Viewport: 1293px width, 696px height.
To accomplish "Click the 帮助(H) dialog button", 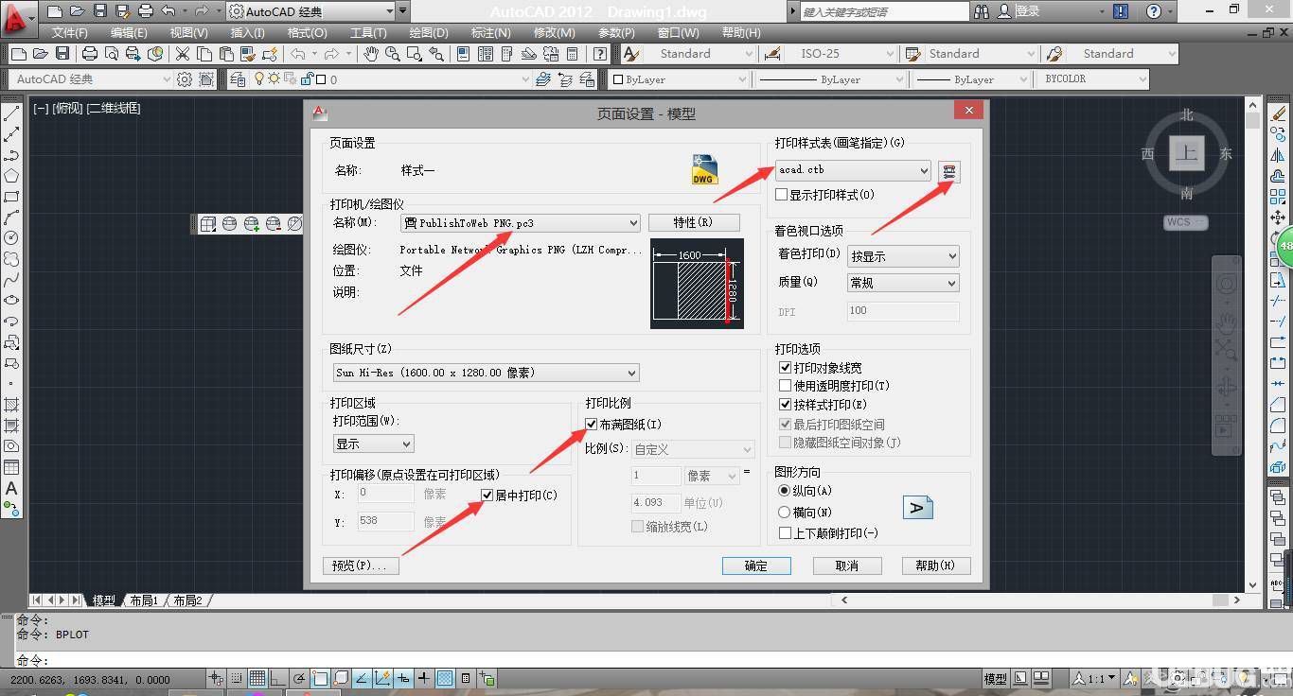I will pyautogui.click(x=935, y=565).
